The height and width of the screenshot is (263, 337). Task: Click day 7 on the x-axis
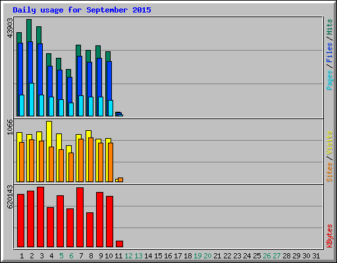(81, 256)
